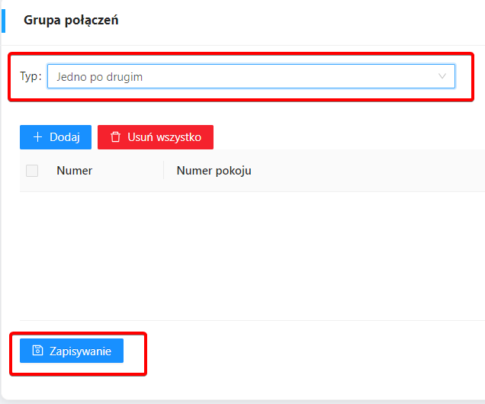The height and width of the screenshot is (404, 485).
Task: Remove all entries with Usuń wszystko
Action: pos(156,137)
